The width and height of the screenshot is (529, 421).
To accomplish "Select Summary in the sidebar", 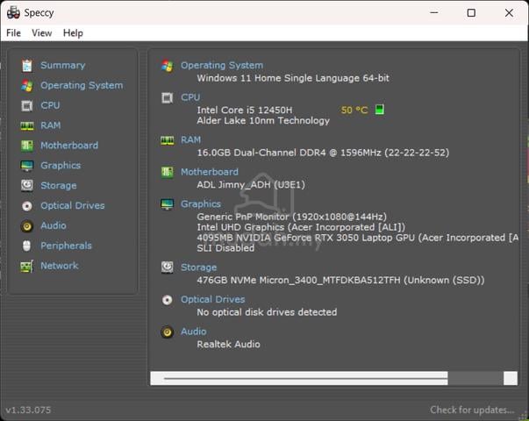I will tap(63, 65).
